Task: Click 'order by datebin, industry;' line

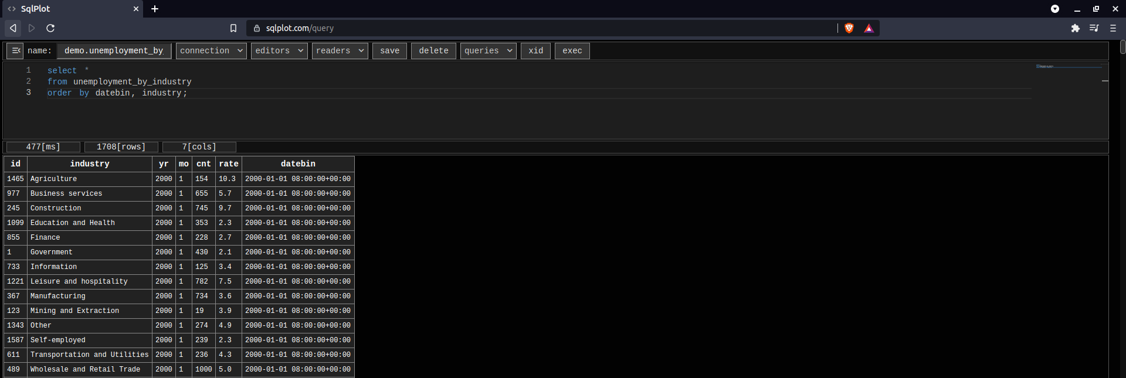Action: [x=117, y=93]
